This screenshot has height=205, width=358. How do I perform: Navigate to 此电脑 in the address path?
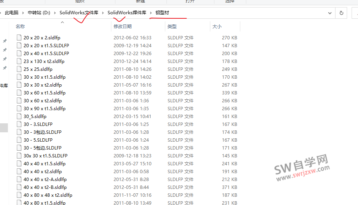pyautogui.click(x=12, y=13)
